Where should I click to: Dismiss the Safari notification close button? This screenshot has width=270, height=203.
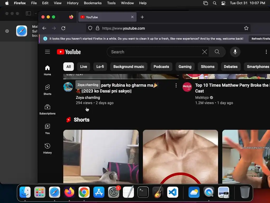(7, 31)
